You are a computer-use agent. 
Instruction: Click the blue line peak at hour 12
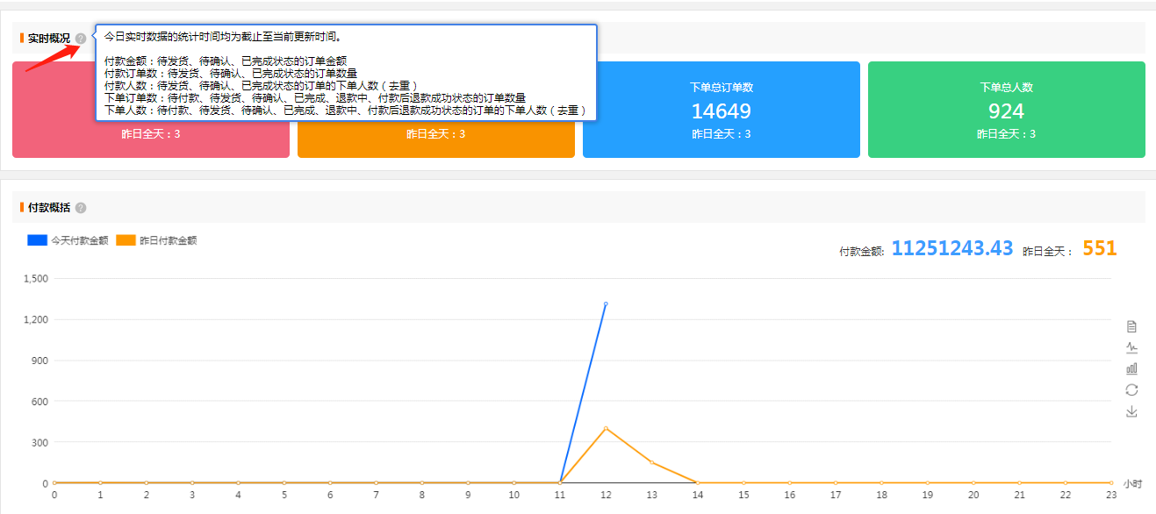pos(606,304)
